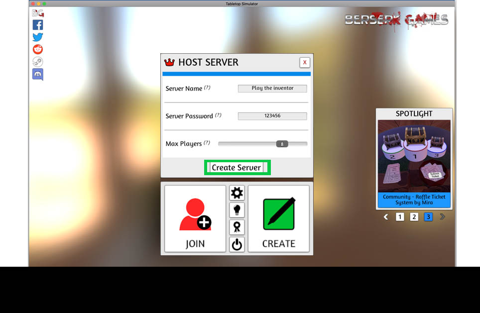Image resolution: width=480 pixels, height=313 pixels.
Task: Show Max Players help tooltip (?)
Action: [207, 143]
